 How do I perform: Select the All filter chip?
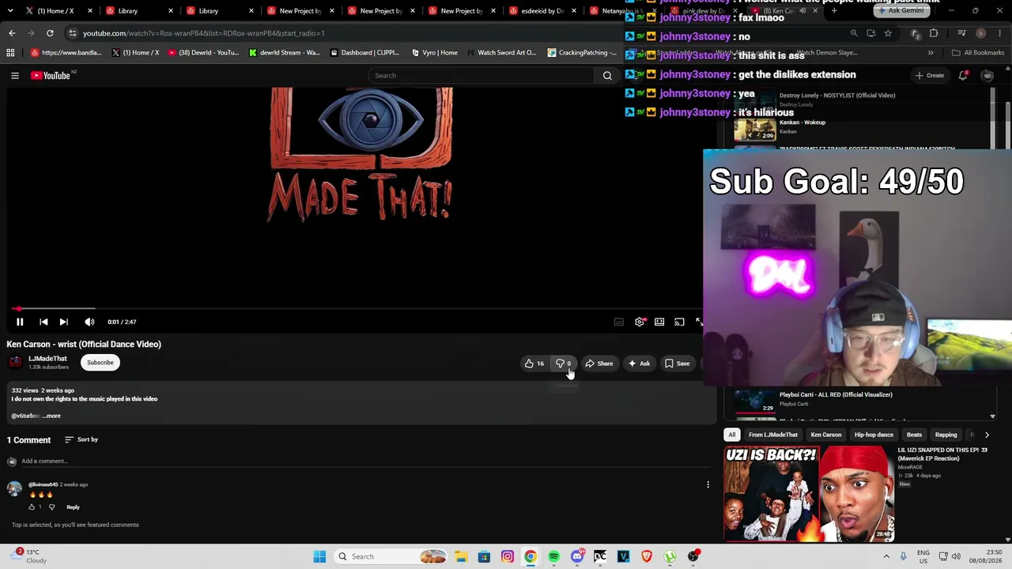click(732, 435)
